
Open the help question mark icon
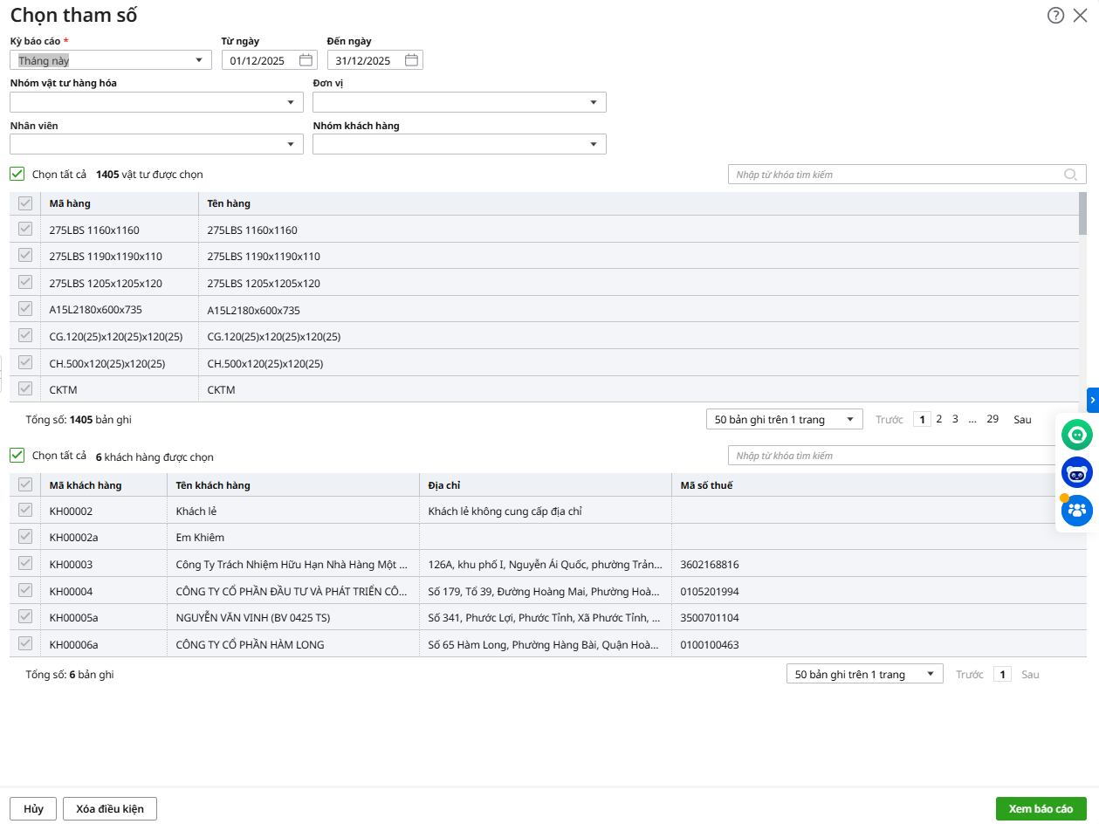(x=1055, y=15)
